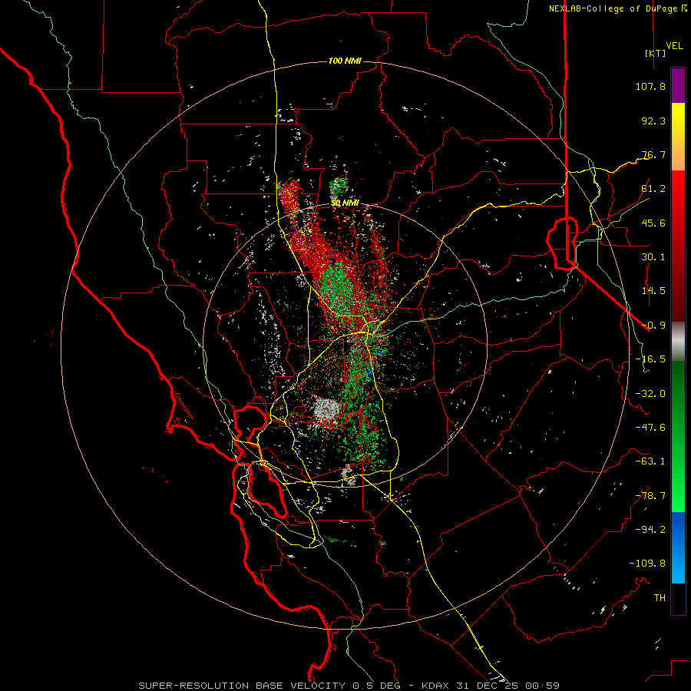Click the 14.5 velocity scale value
This screenshot has width=691, height=691.
(x=653, y=291)
